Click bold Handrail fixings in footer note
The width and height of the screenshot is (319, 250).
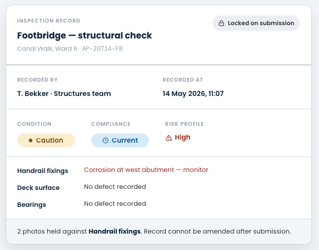[x=115, y=232]
